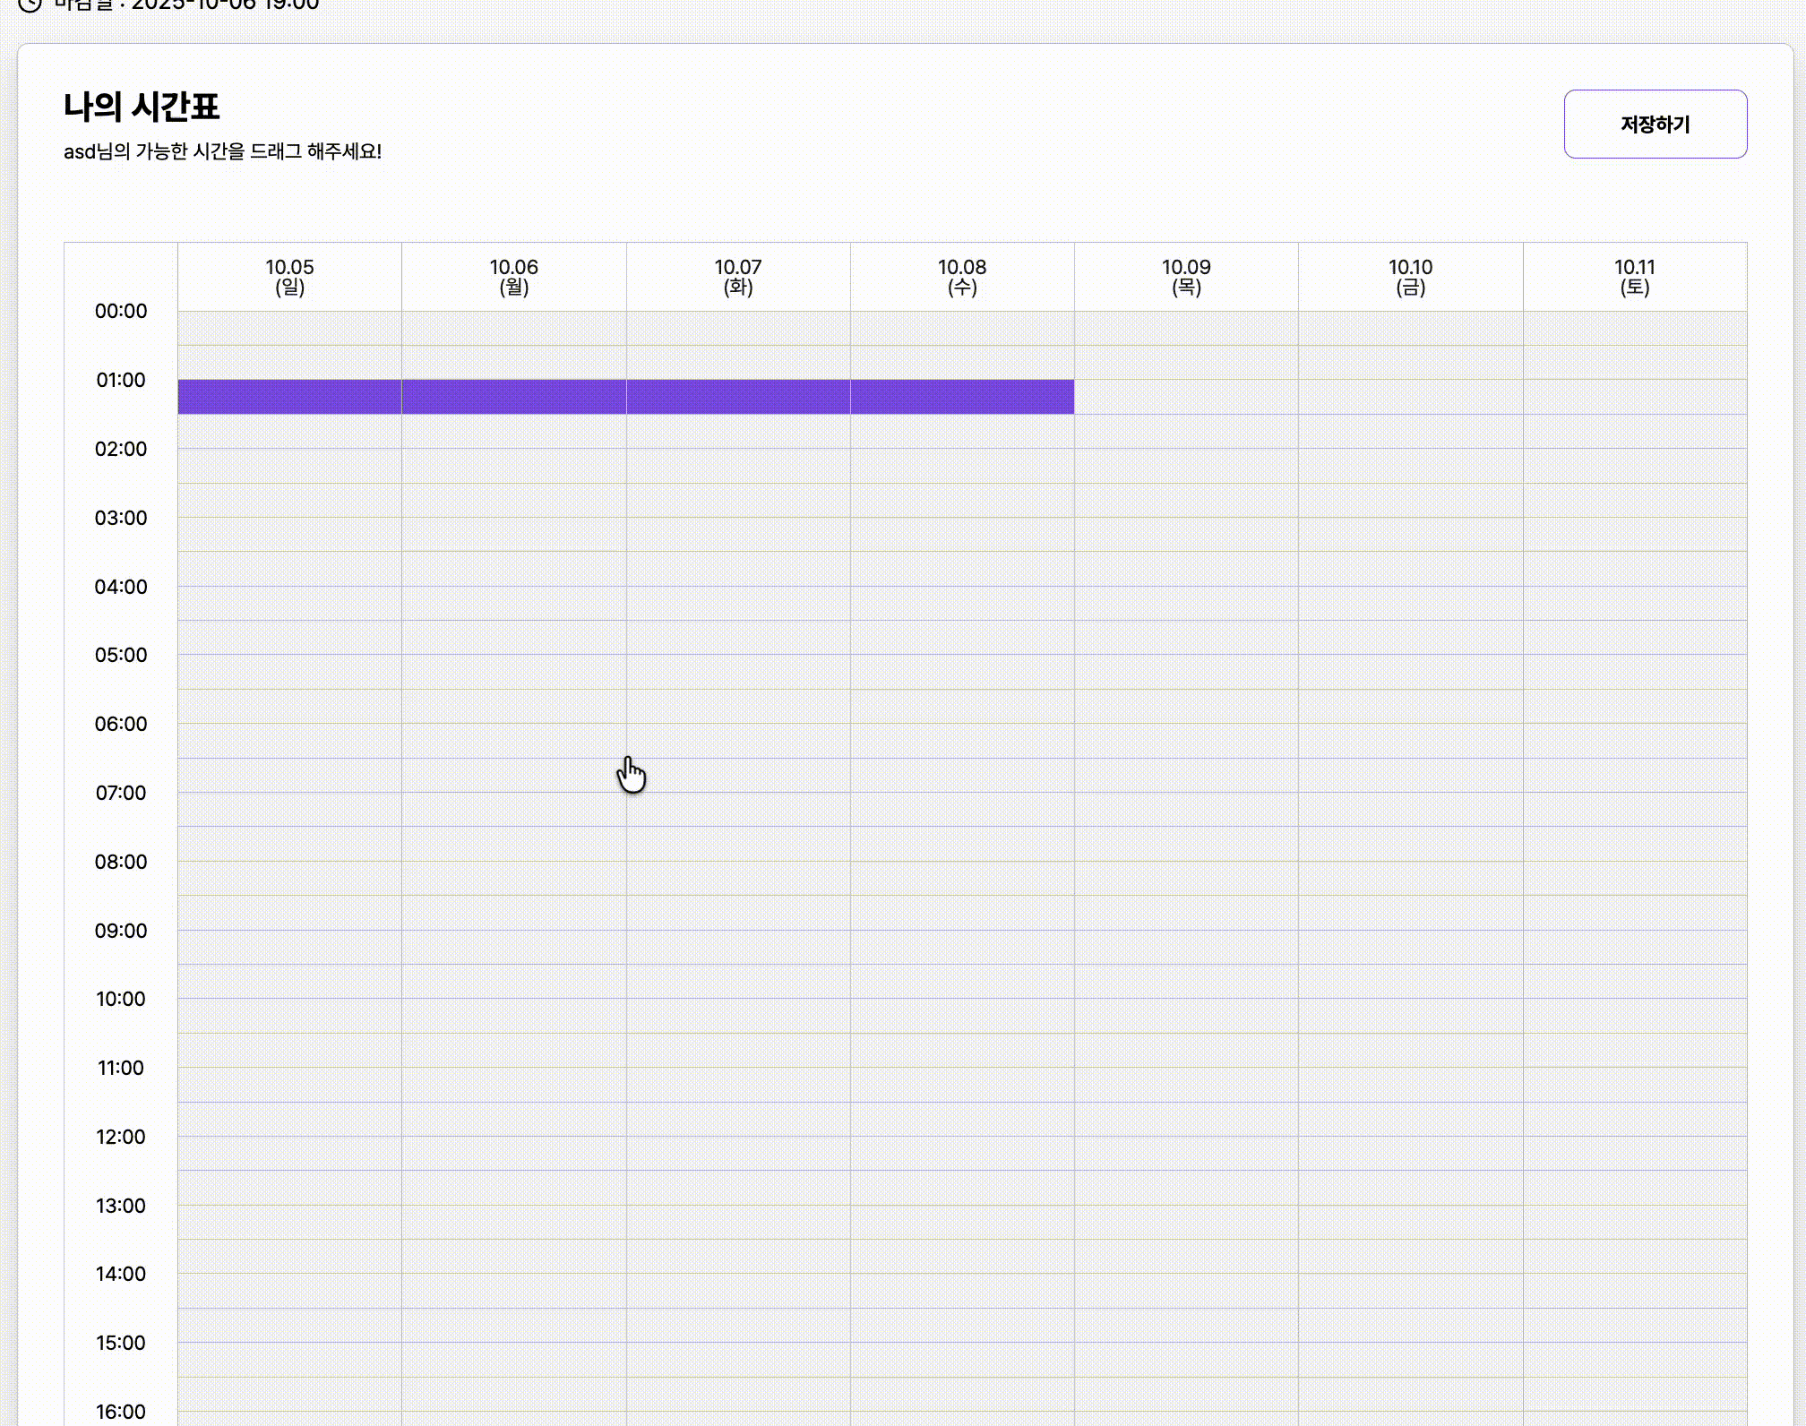Click the 10.06 (월) column header
Screen dimensions: 1806x1426
coord(513,277)
